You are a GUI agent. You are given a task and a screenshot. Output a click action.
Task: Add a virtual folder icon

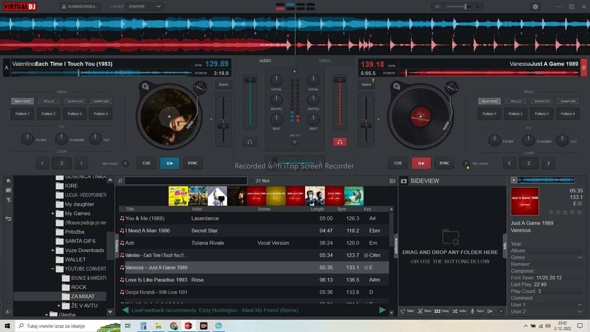[x=8, y=190]
